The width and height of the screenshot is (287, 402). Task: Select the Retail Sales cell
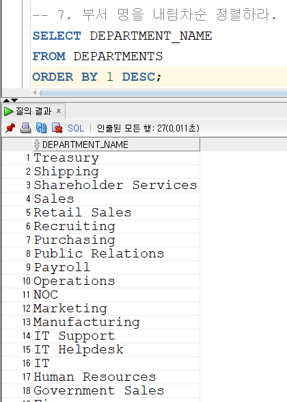[x=116, y=212]
